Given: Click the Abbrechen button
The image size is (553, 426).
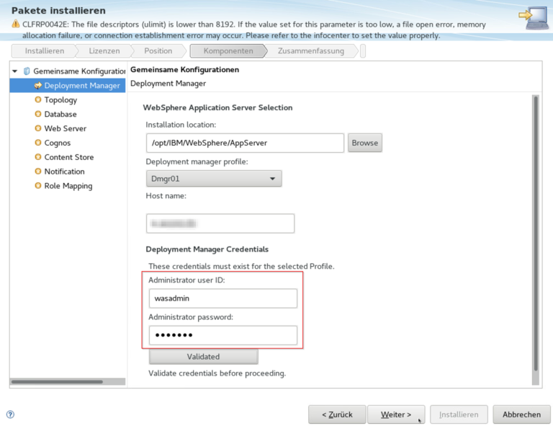Looking at the screenshot, I should pos(521,414).
